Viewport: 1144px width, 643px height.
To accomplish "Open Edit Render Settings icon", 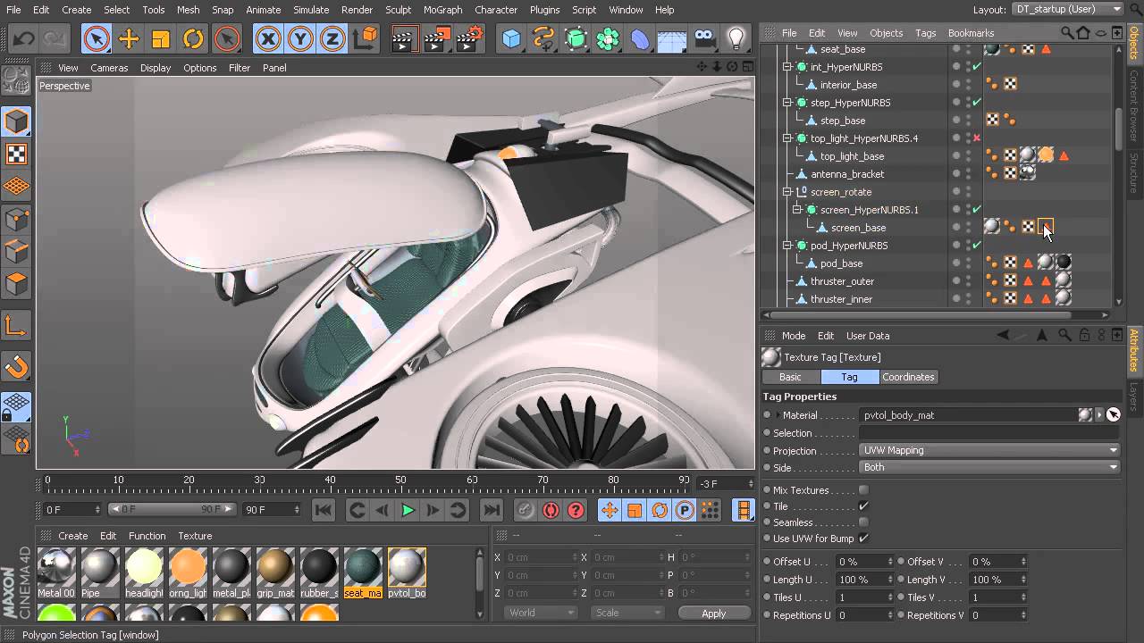I will coord(469,38).
